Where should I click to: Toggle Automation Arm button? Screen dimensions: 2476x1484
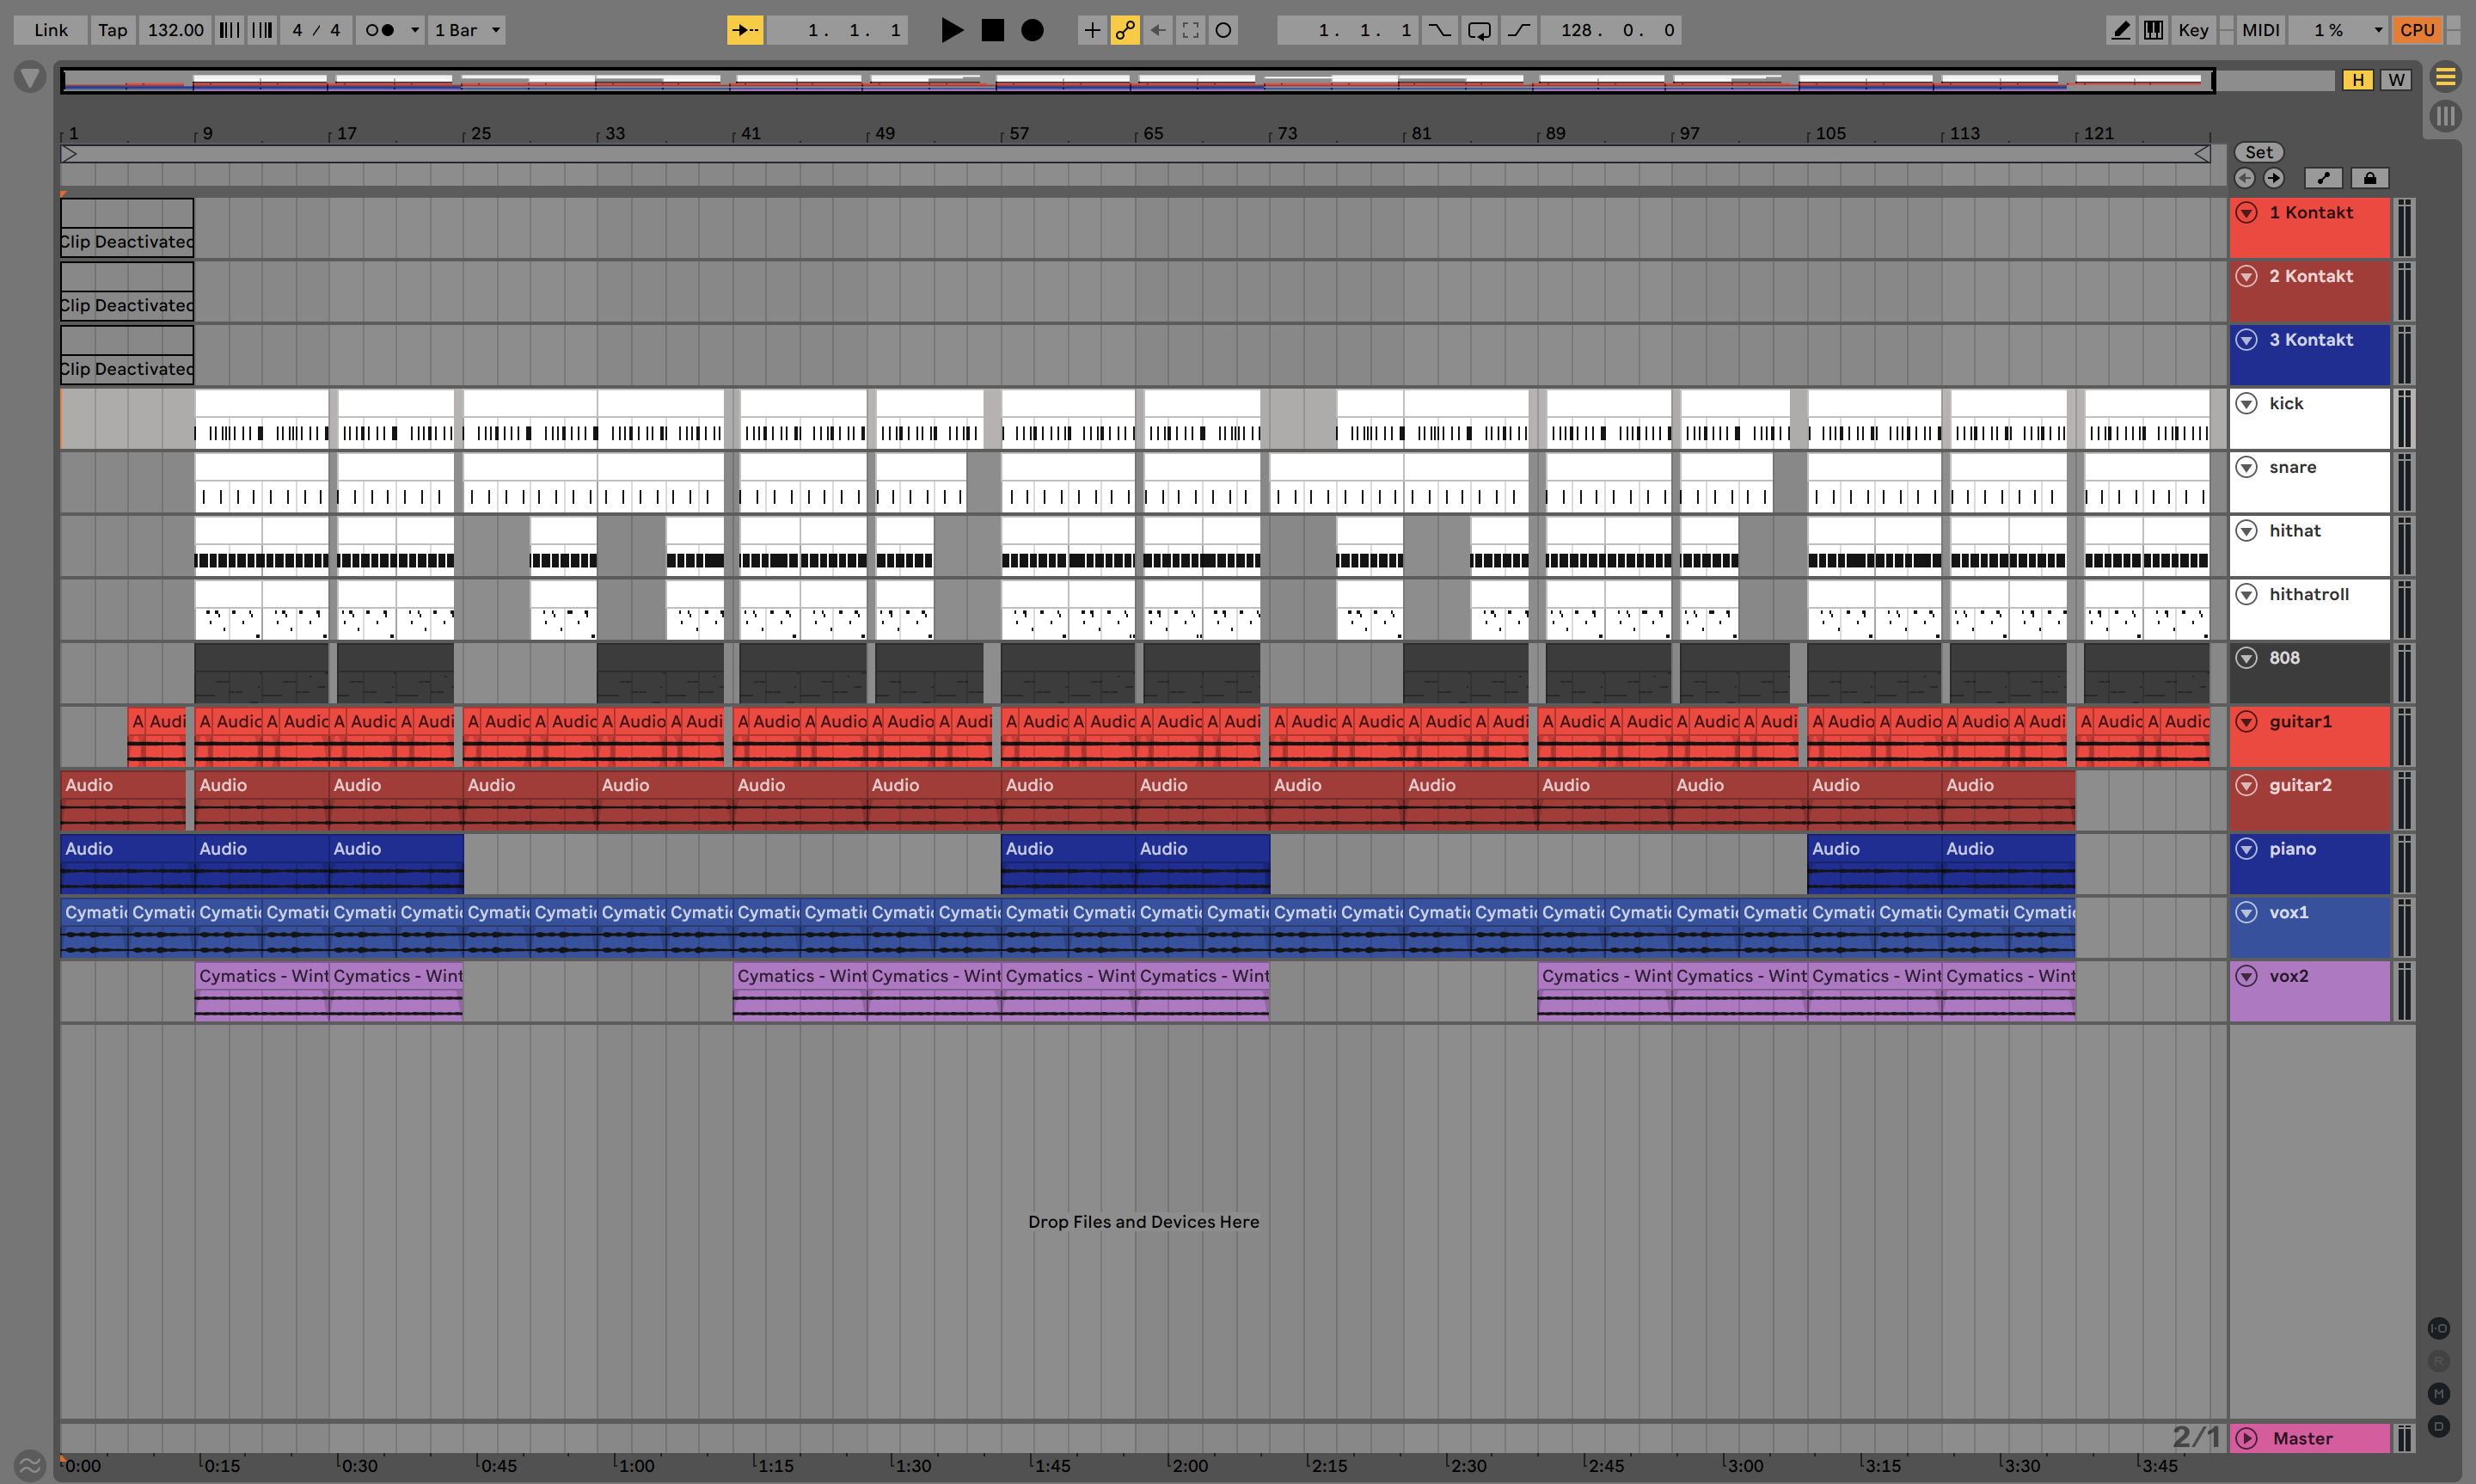[x=1125, y=30]
